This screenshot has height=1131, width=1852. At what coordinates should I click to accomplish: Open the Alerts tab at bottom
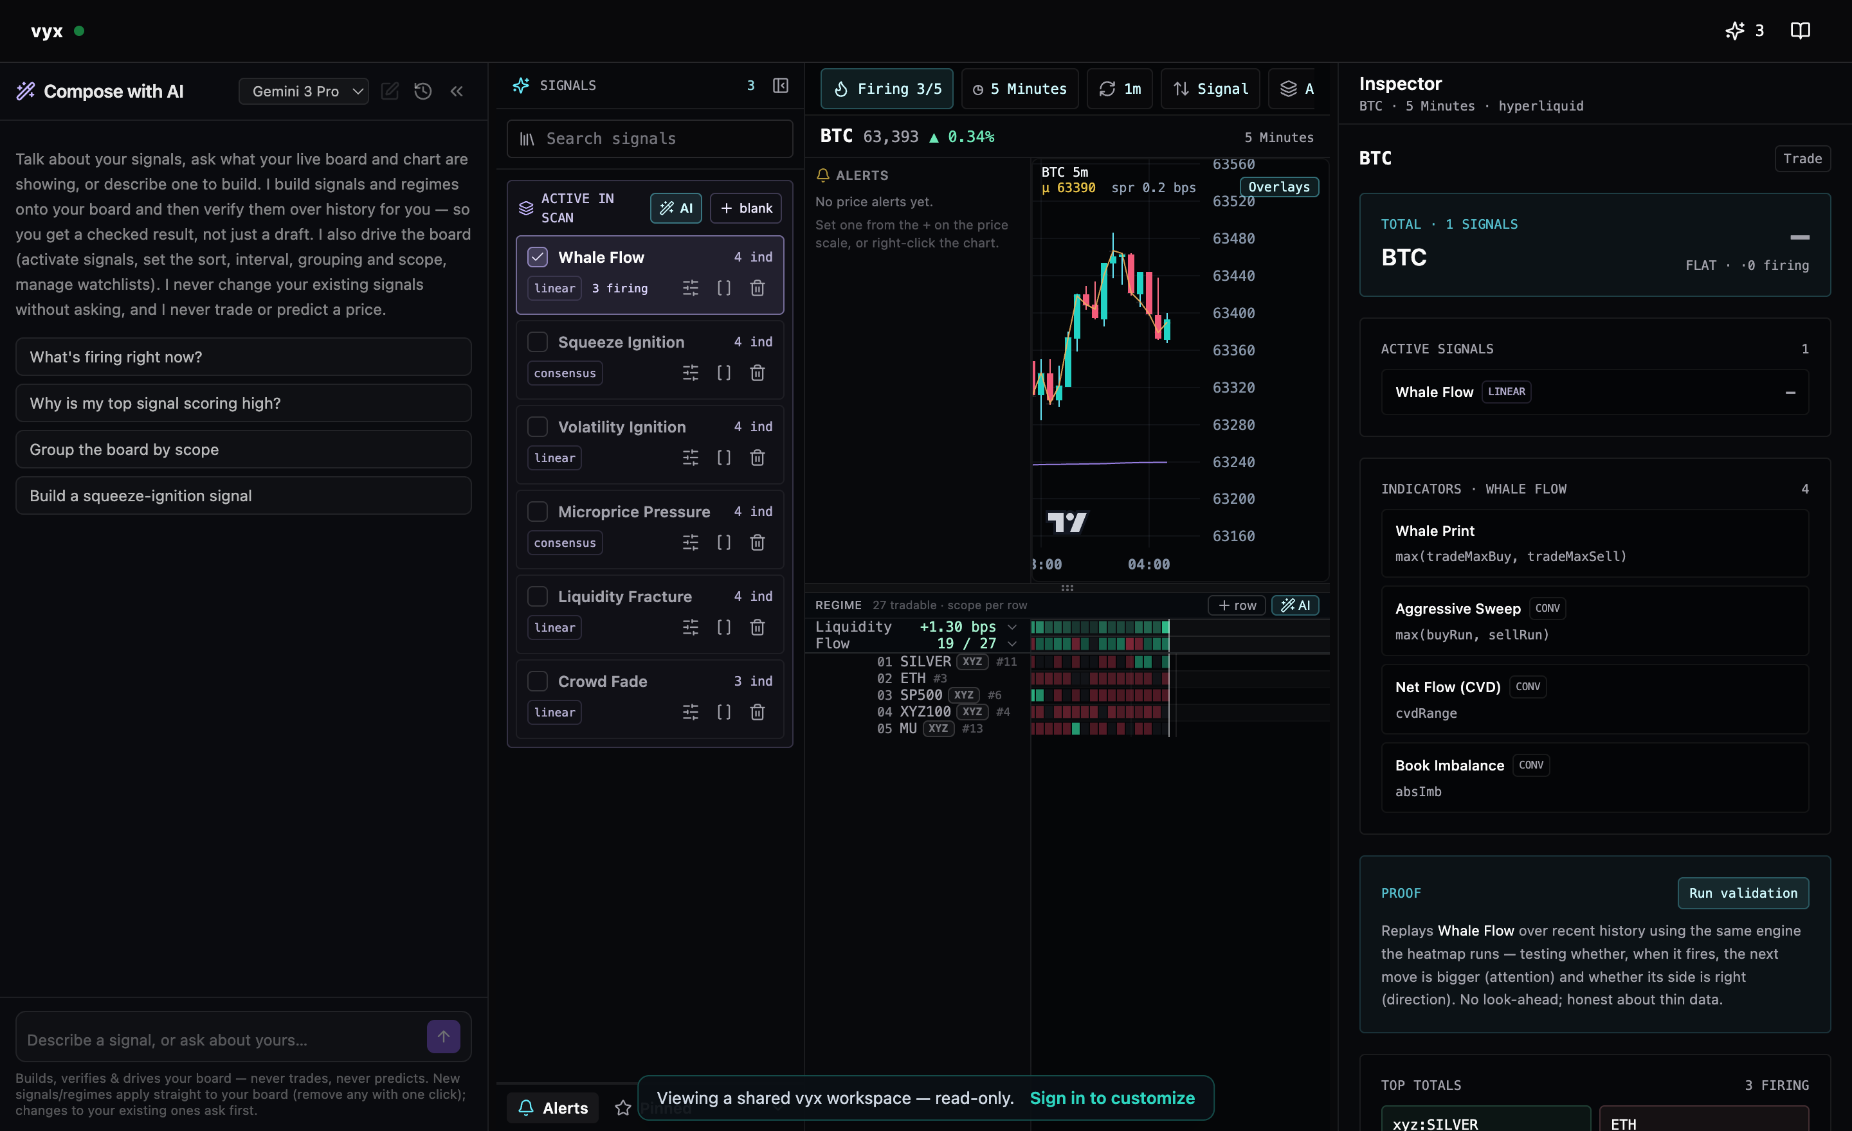pos(552,1108)
